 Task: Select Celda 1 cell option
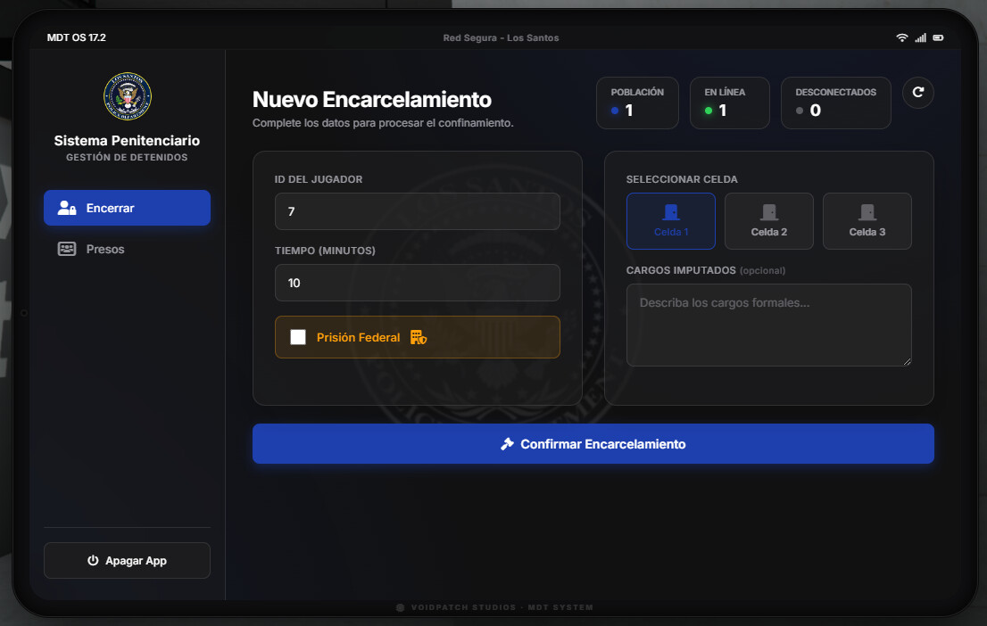click(671, 221)
